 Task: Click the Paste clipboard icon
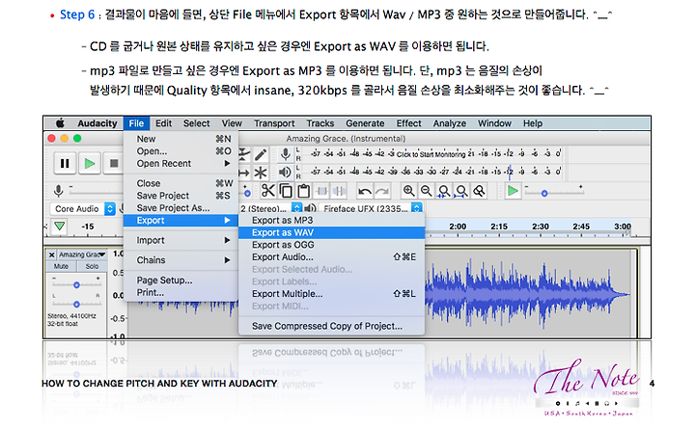click(304, 191)
